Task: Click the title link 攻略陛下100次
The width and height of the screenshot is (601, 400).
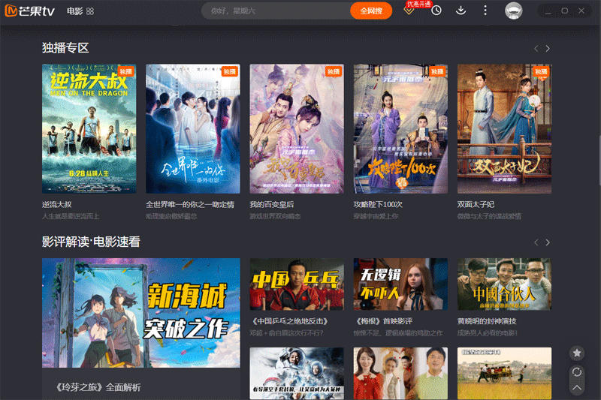Action: click(x=378, y=204)
